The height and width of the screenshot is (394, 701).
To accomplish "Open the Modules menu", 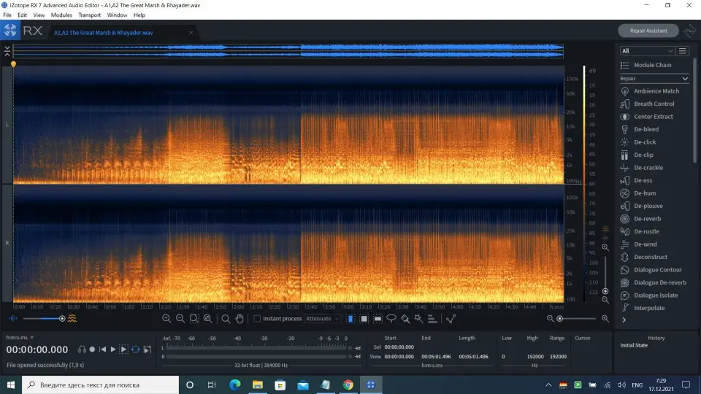I will 61,15.
